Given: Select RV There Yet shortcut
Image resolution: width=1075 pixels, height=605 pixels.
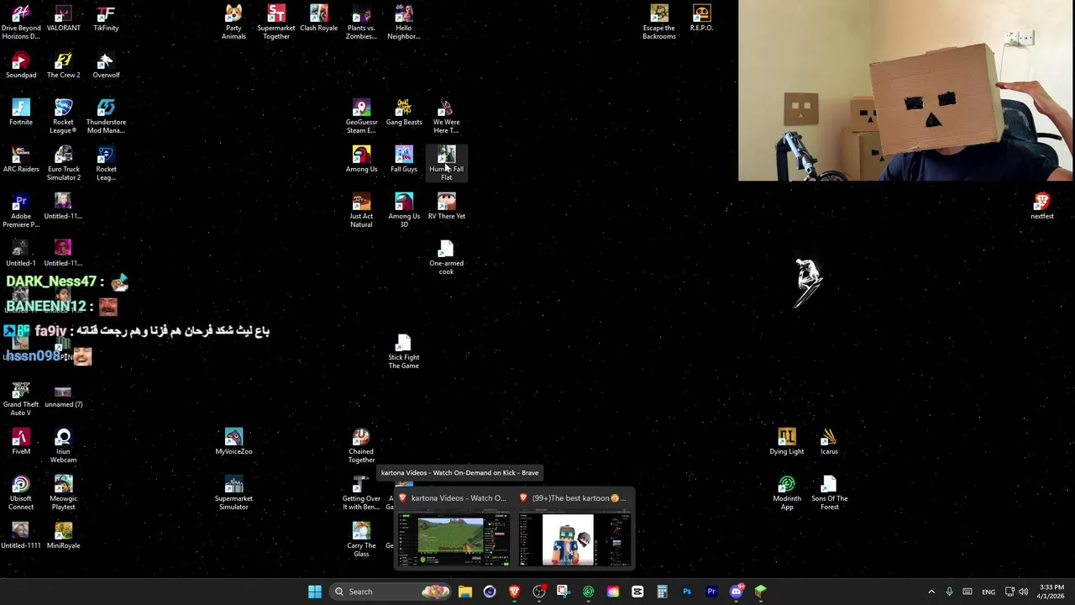Looking at the screenshot, I should coord(446,207).
